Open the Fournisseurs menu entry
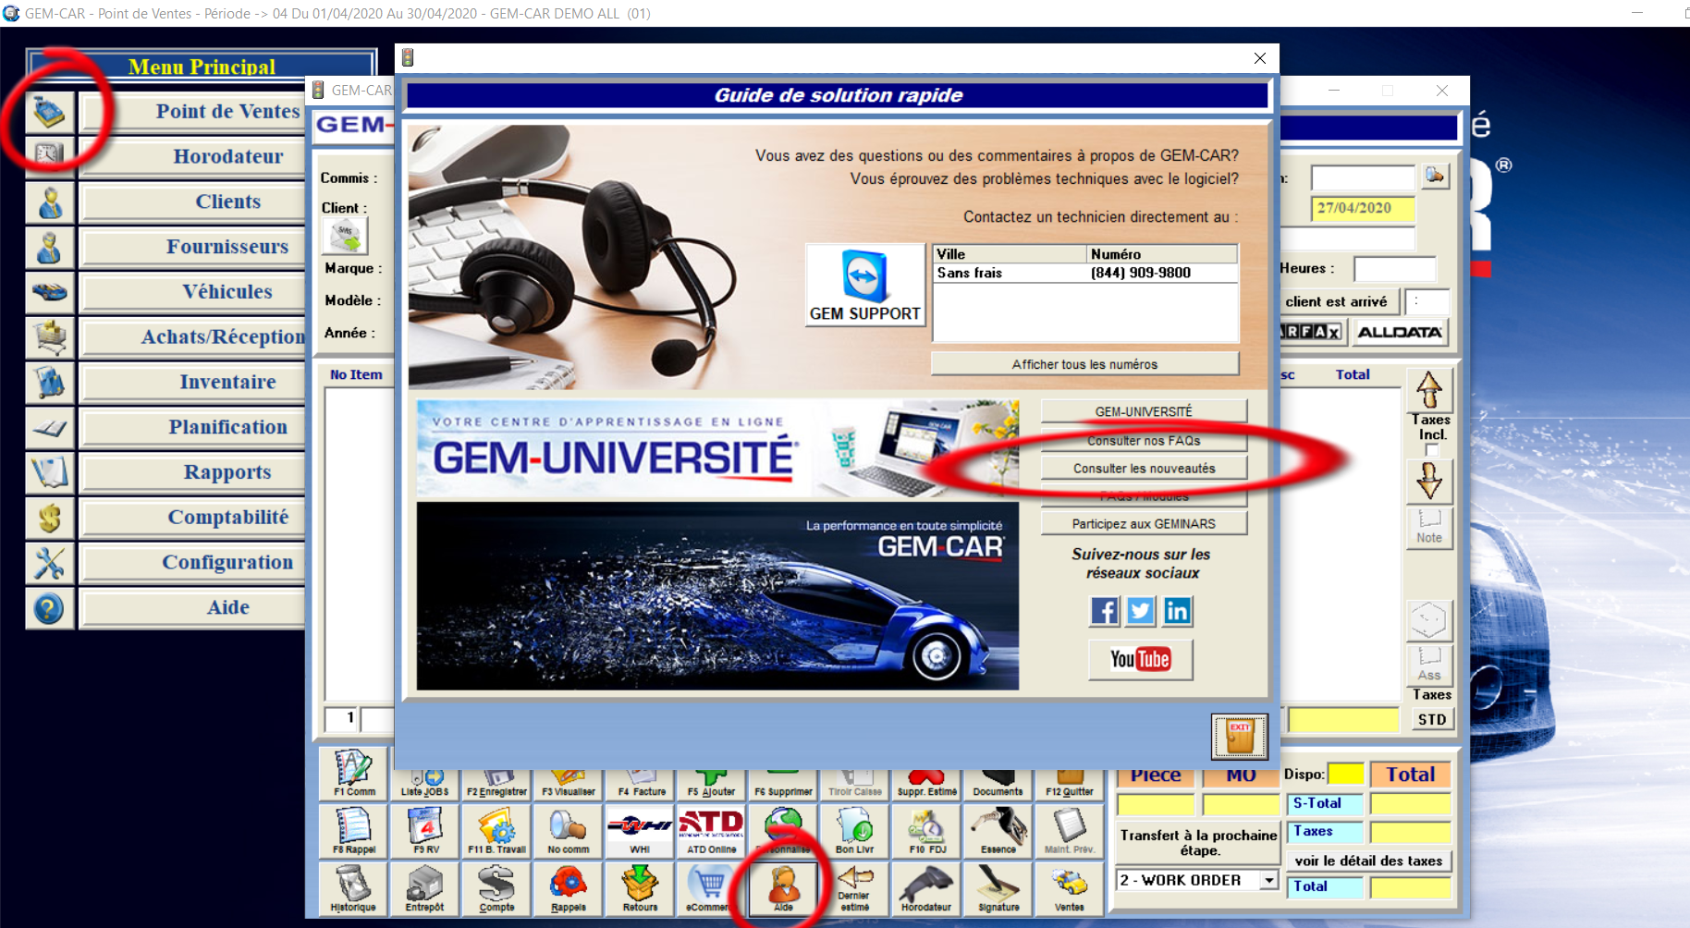The image size is (1690, 928). tap(194, 247)
